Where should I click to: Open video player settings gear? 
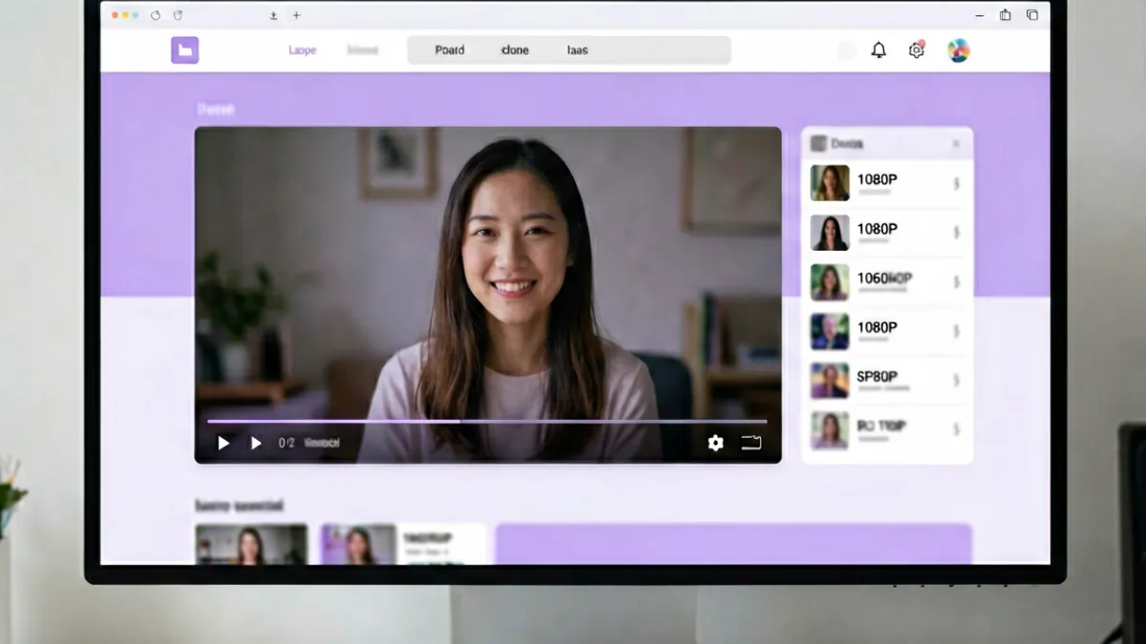(x=715, y=443)
